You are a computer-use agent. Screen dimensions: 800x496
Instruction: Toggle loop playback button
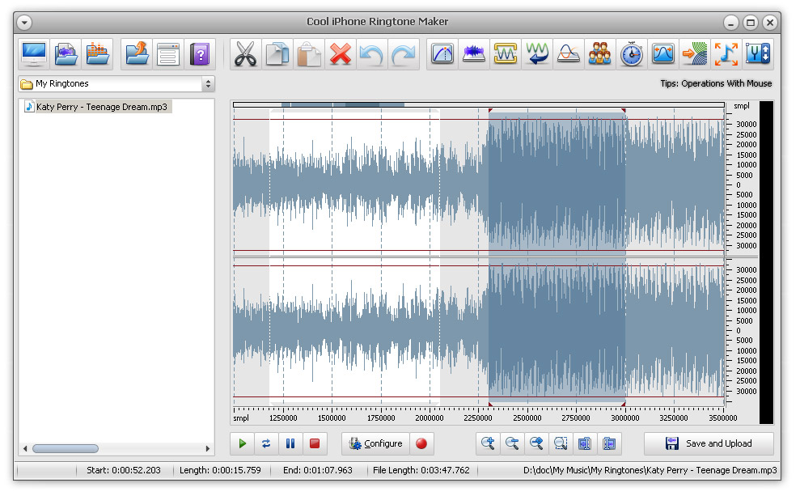pyautogui.click(x=265, y=443)
